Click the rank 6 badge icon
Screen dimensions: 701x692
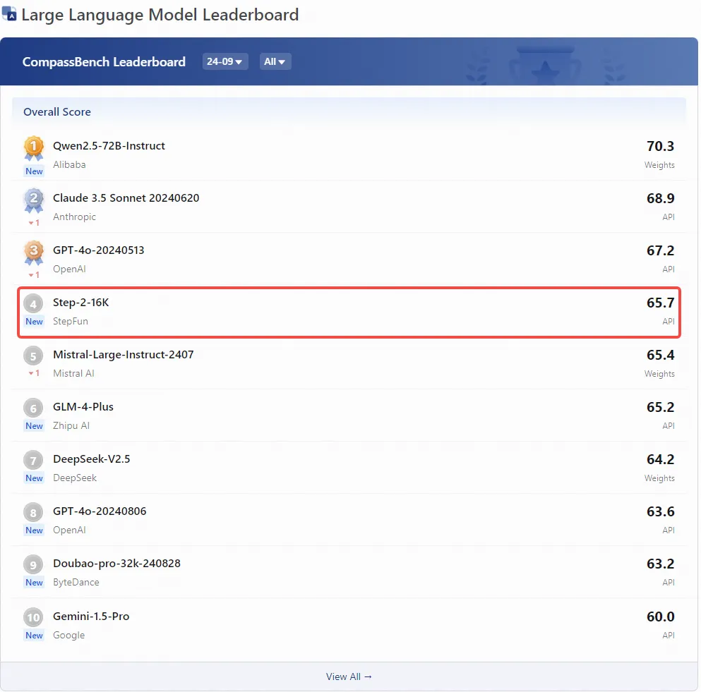pos(33,408)
